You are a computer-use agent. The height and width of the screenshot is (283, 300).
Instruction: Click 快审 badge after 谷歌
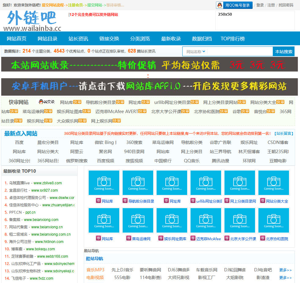coord(245,111)
